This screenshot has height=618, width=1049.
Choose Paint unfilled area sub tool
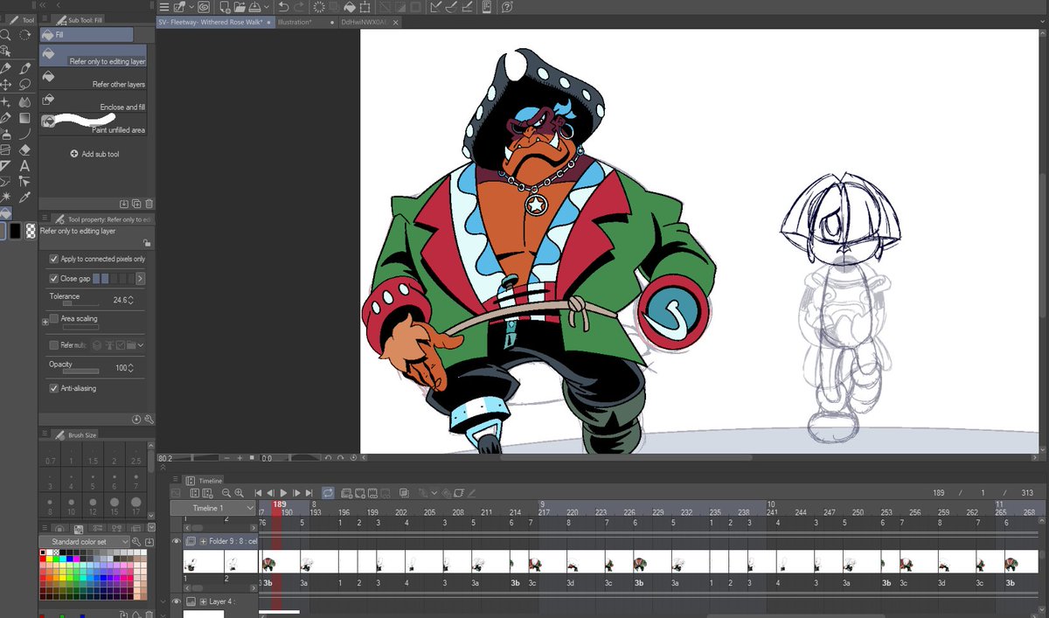(93, 123)
